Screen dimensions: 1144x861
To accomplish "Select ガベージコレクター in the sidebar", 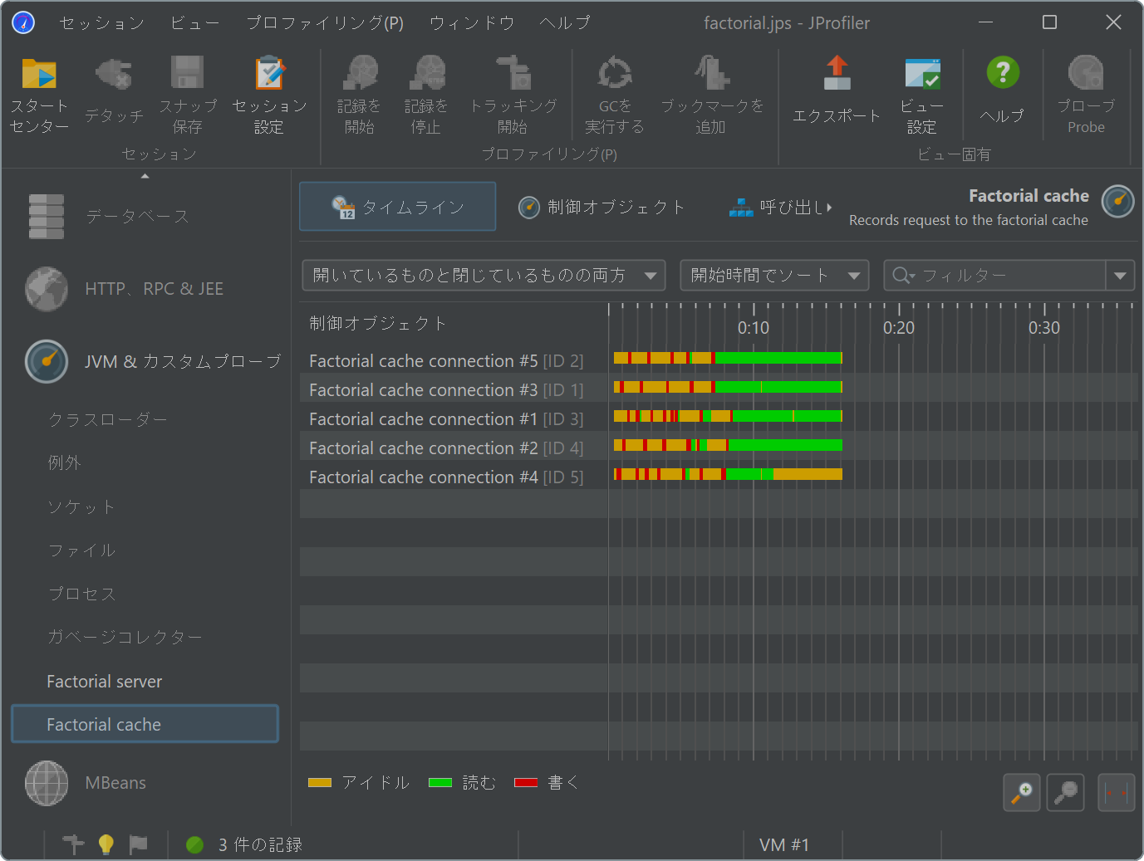I will point(125,637).
